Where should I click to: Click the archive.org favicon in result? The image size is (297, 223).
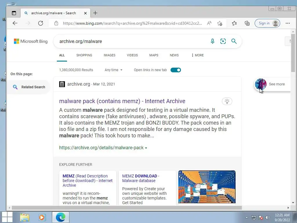pyautogui.click(x=62, y=84)
